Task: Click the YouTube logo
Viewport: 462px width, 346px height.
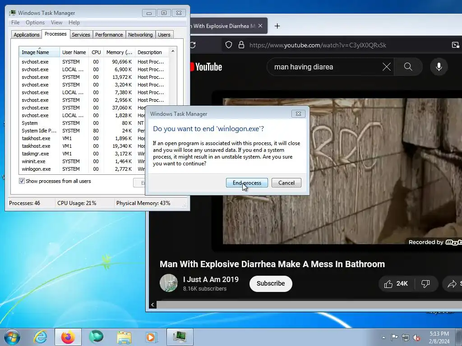Action: (207, 67)
